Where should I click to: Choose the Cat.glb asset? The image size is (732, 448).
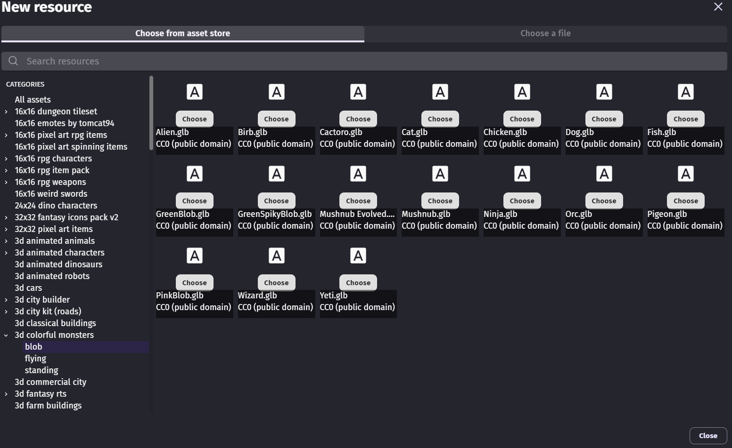(x=440, y=119)
